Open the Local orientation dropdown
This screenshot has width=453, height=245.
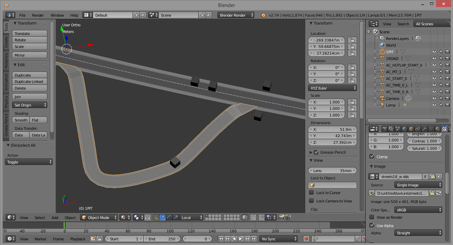tap(191, 217)
